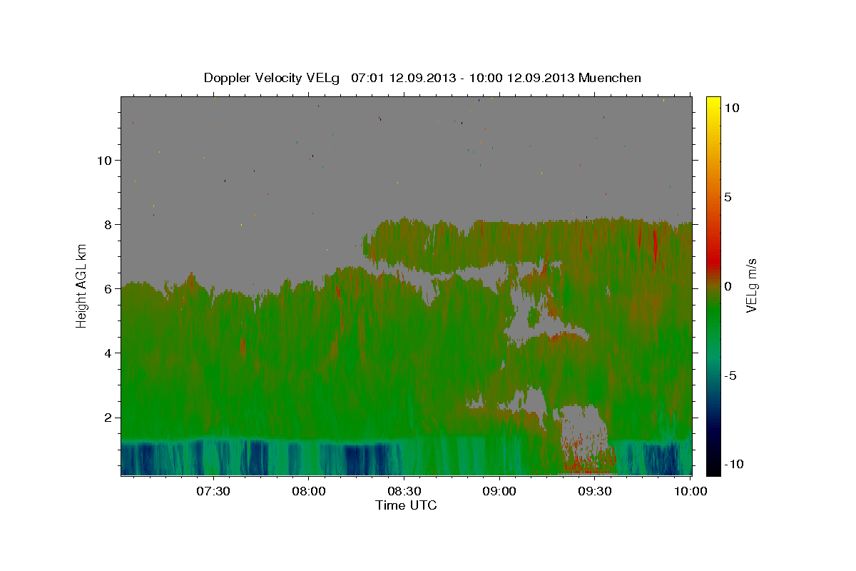856x571 pixels.
Task: Select the 09:00 time axis label
Action: [499, 491]
